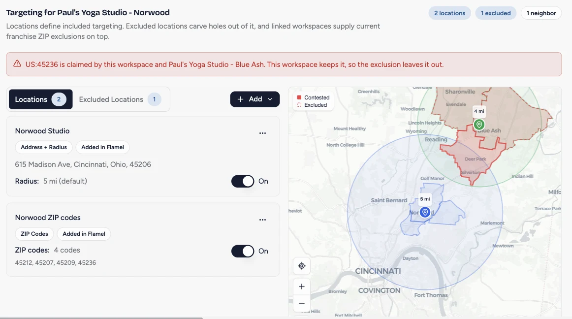Turn off the Norwood ZIP codes toggle

tap(243, 251)
